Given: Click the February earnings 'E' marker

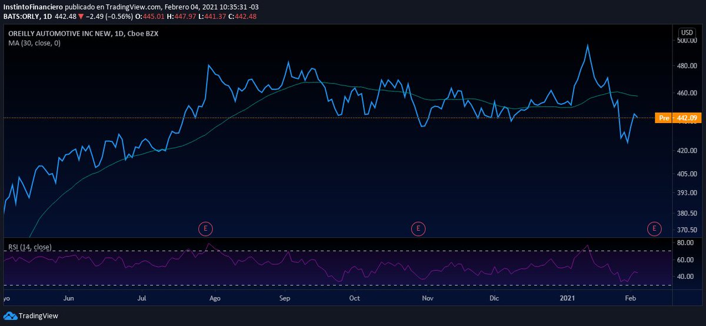Looking at the screenshot, I should point(654,228).
